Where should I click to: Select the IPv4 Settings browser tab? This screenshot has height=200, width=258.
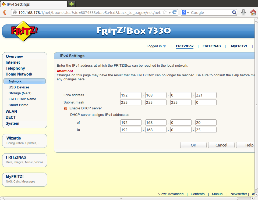34,4
